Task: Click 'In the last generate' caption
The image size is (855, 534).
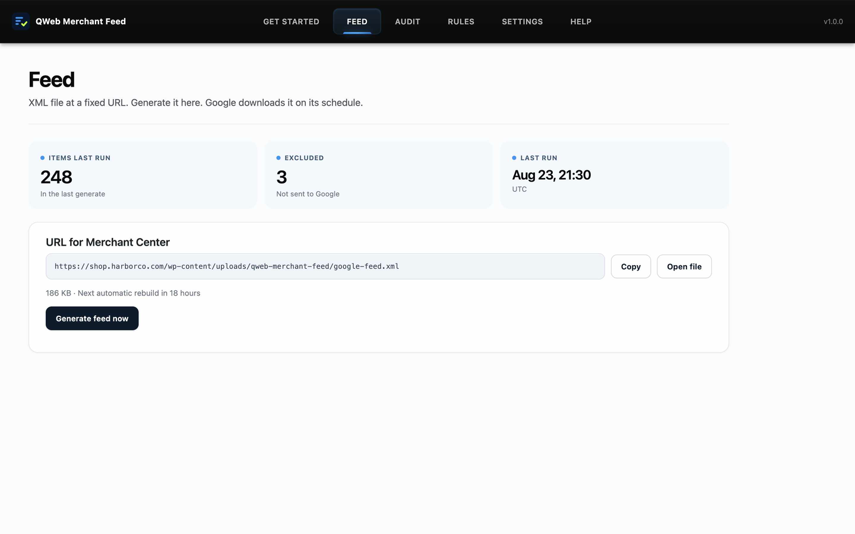Action: point(72,194)
